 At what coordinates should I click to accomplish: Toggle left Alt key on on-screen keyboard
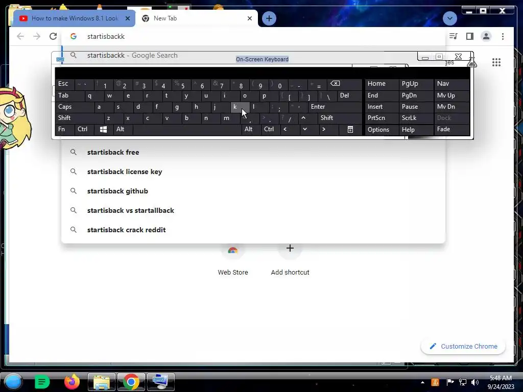coord(123,129)
